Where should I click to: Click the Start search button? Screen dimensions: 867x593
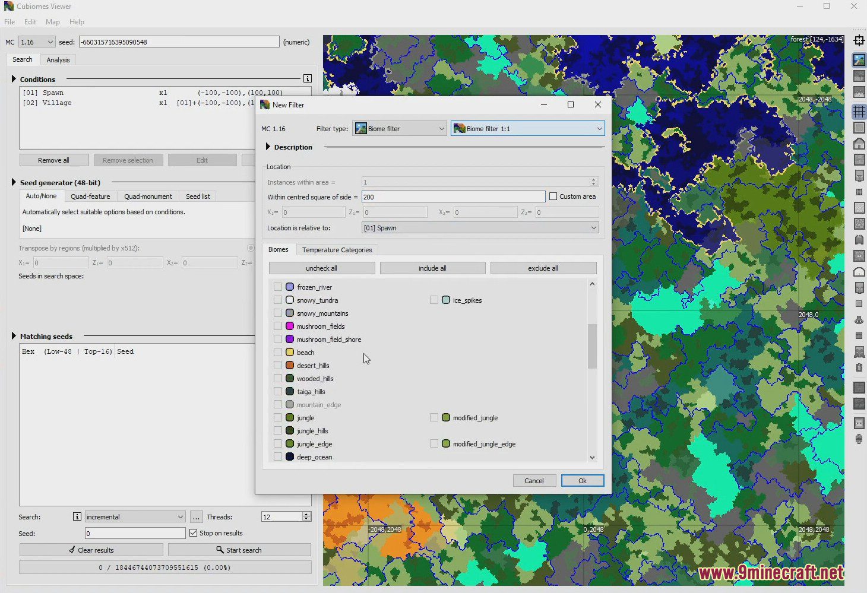(239, 550)
